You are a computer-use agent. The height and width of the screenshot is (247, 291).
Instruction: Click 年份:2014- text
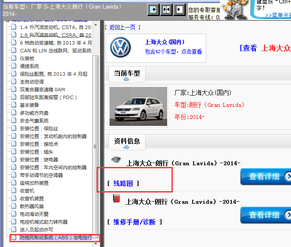tap(189, 117)
